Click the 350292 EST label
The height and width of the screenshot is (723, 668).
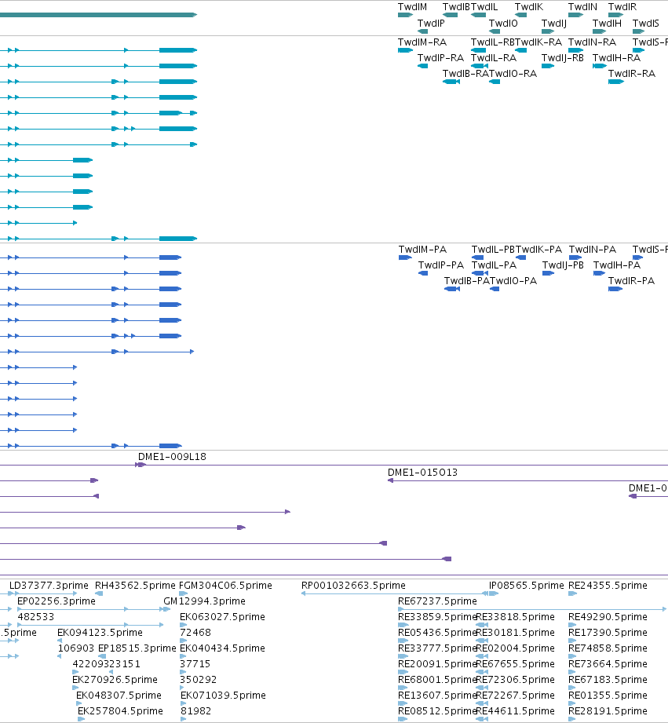199,679
